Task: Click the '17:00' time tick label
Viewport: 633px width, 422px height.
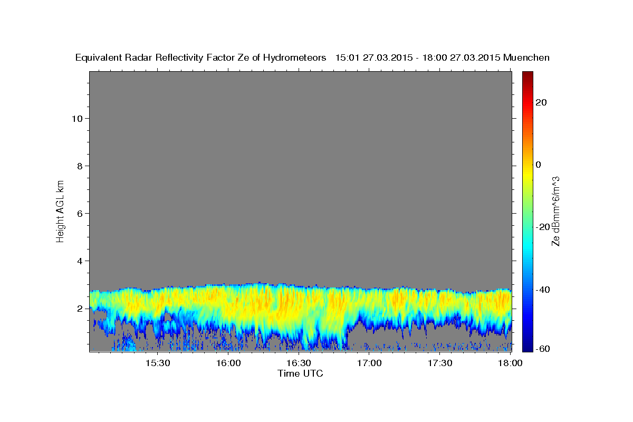Action: pyautogui.click(x=369, y=363)
